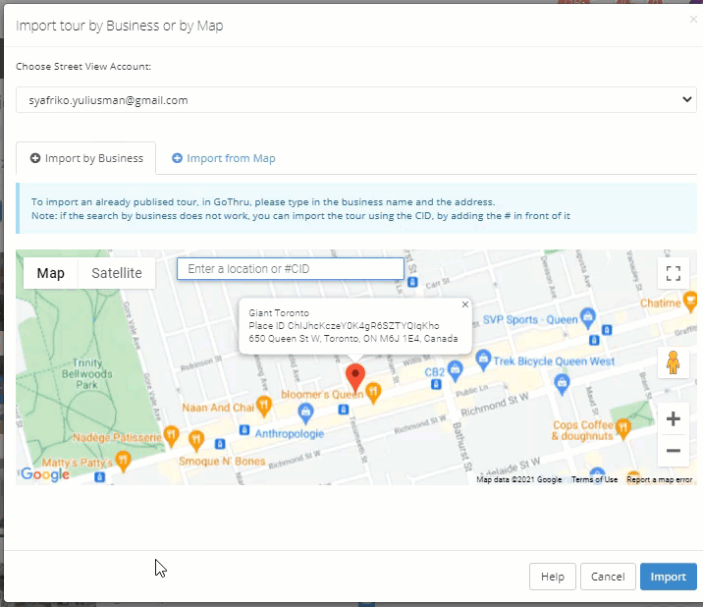Select the Map view type
Viewport: 703px width, 607px height.
51,273
